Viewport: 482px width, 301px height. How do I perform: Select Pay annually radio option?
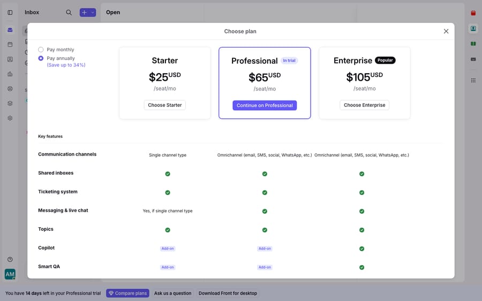tap(41, 58)
